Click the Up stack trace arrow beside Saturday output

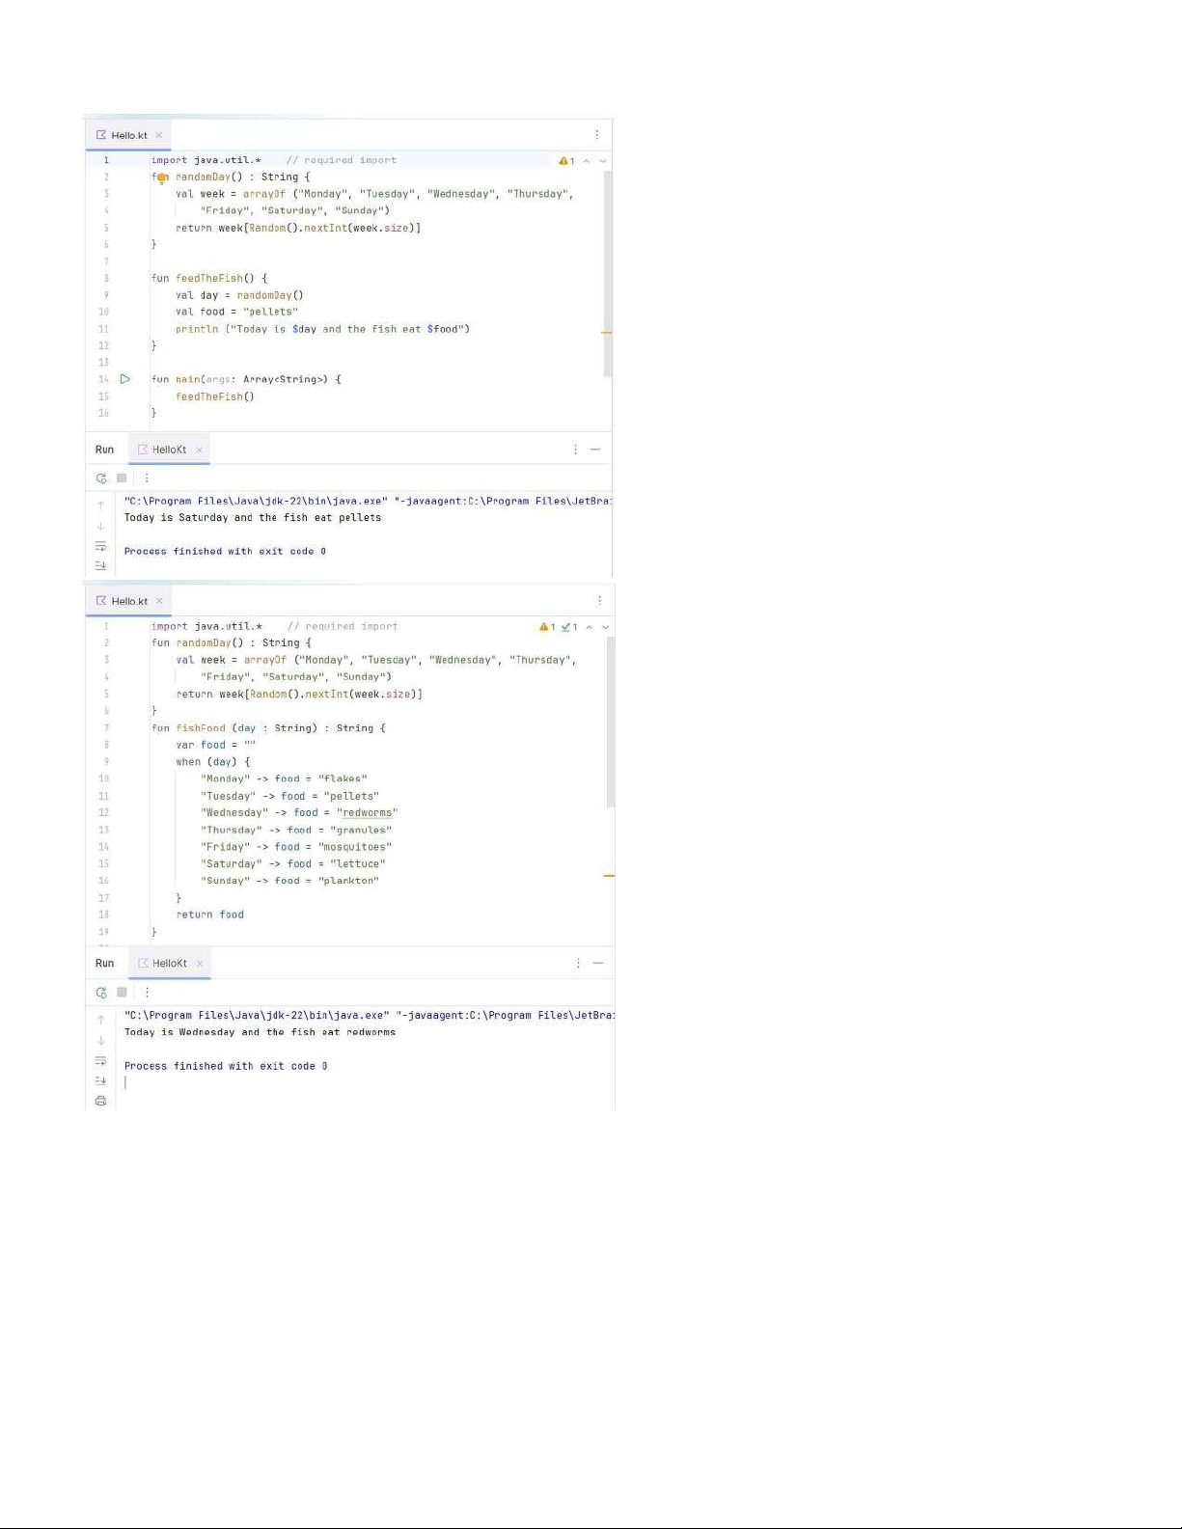coord(101,505)
